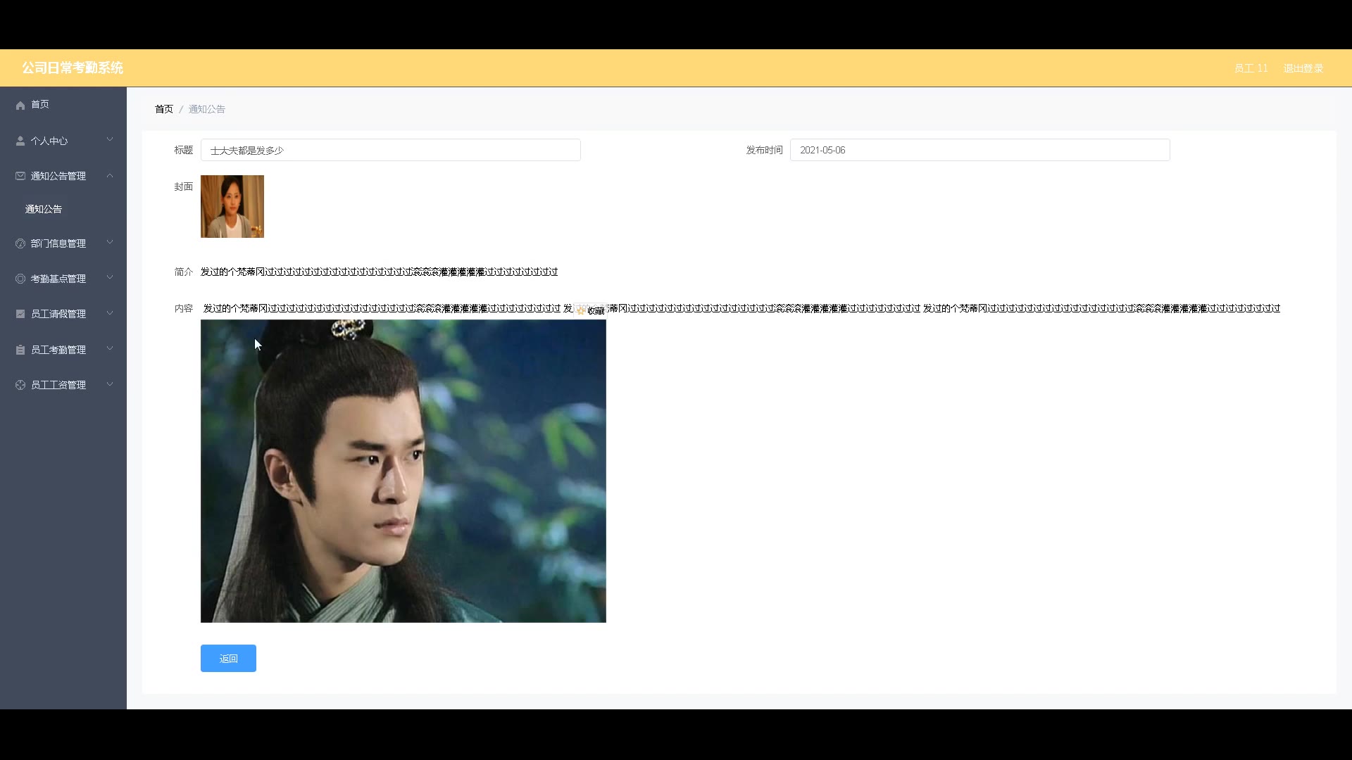Expand the 员工工资管理 chevron

(110, 384)
